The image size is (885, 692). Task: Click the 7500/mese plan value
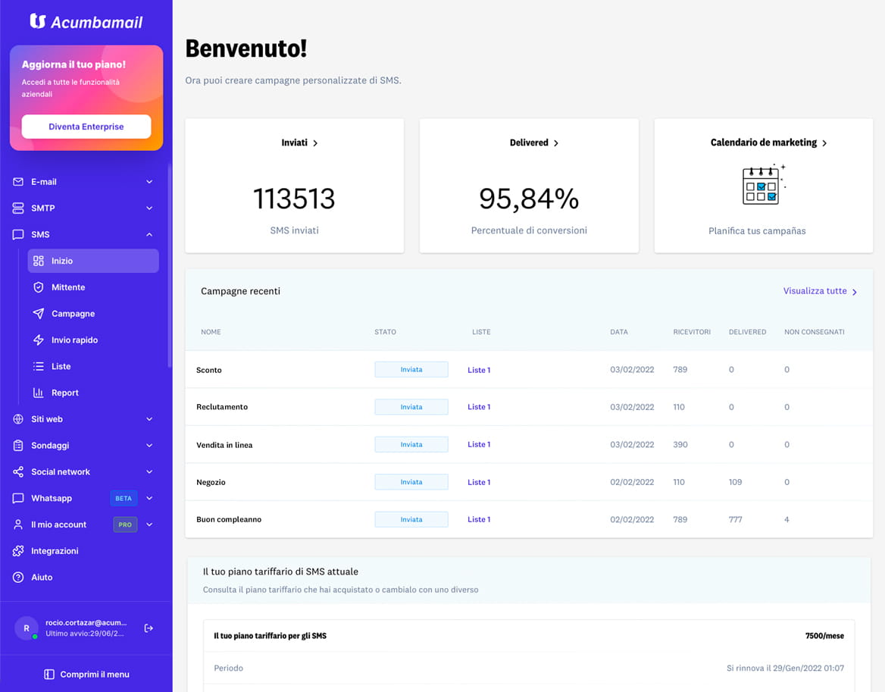coord(824,636)
